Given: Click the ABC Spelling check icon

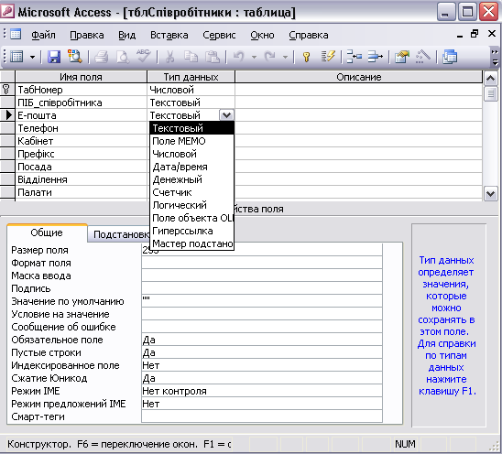Looking at the screenshot, I should click(x=143, y=56).
